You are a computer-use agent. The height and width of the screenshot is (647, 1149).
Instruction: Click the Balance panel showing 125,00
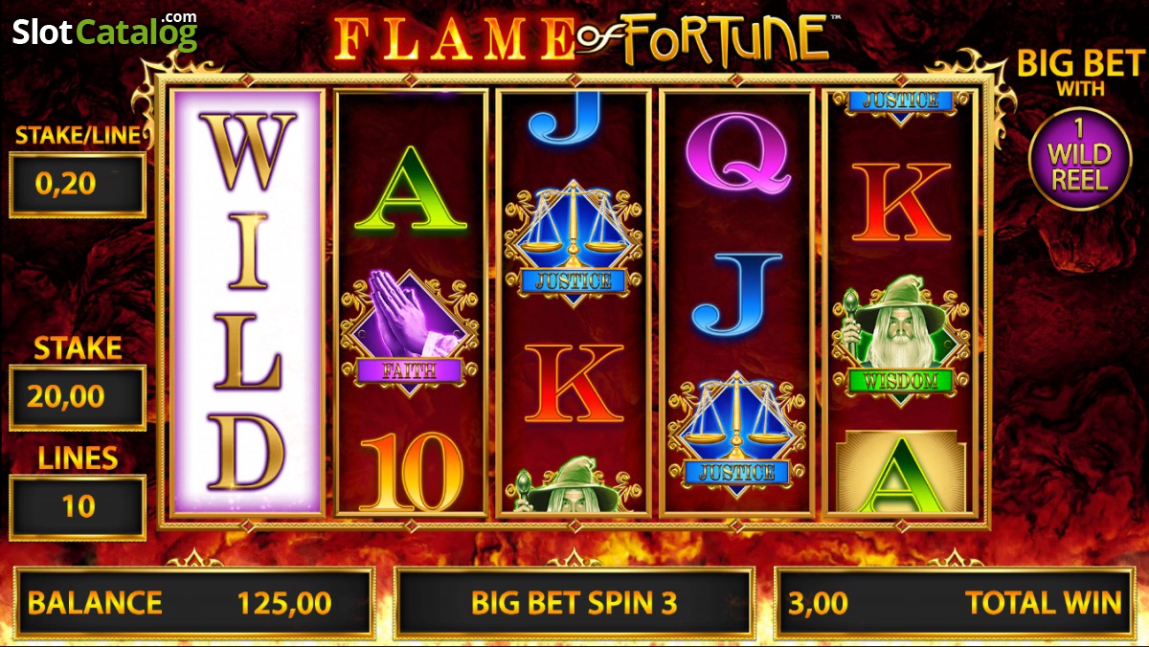(193, 603)
